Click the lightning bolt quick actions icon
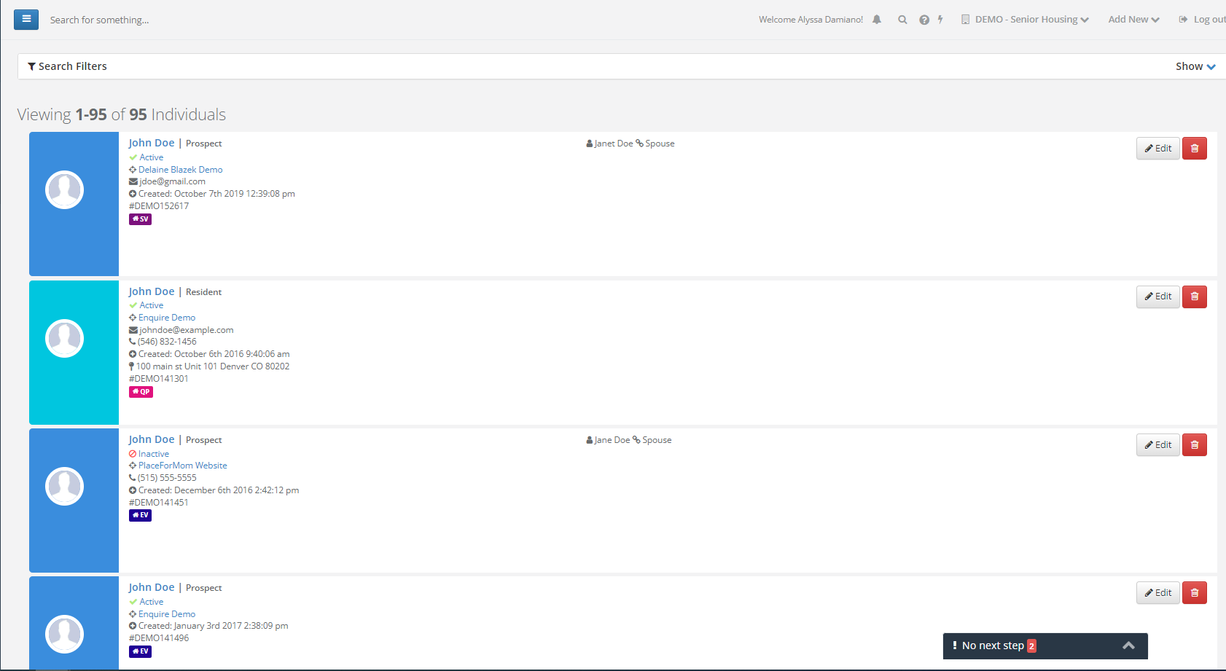1226x671 pixels. tap(940, 20)
